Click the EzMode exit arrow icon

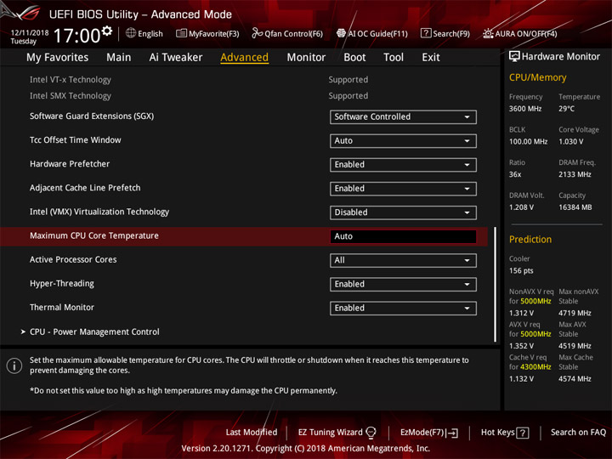point(453,433)
